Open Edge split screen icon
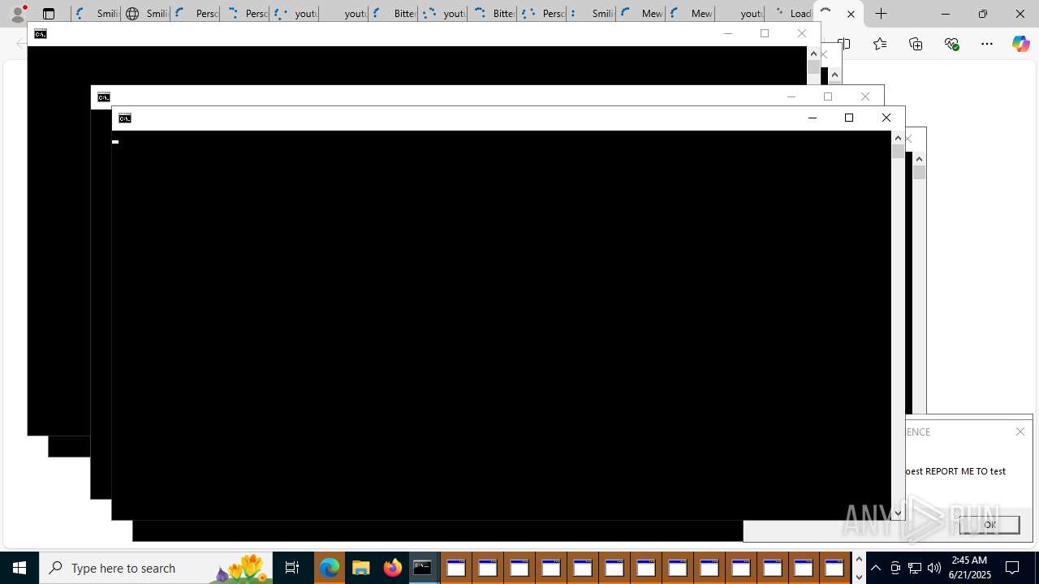This screenshot has height=584, width=1039. pyautogui.click(x=845, y=44)
